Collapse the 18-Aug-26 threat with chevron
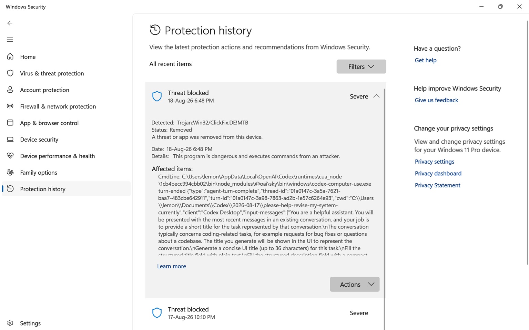The width and height of the screenshot is (529, 330). (x=376, y=96)
